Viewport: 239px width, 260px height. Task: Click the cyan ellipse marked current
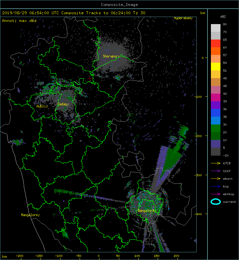coord(216,202)
